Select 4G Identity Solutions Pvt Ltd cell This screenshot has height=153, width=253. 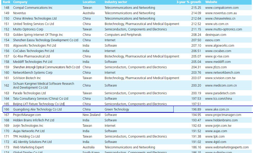pyautogui.click(x=32, y=142)
